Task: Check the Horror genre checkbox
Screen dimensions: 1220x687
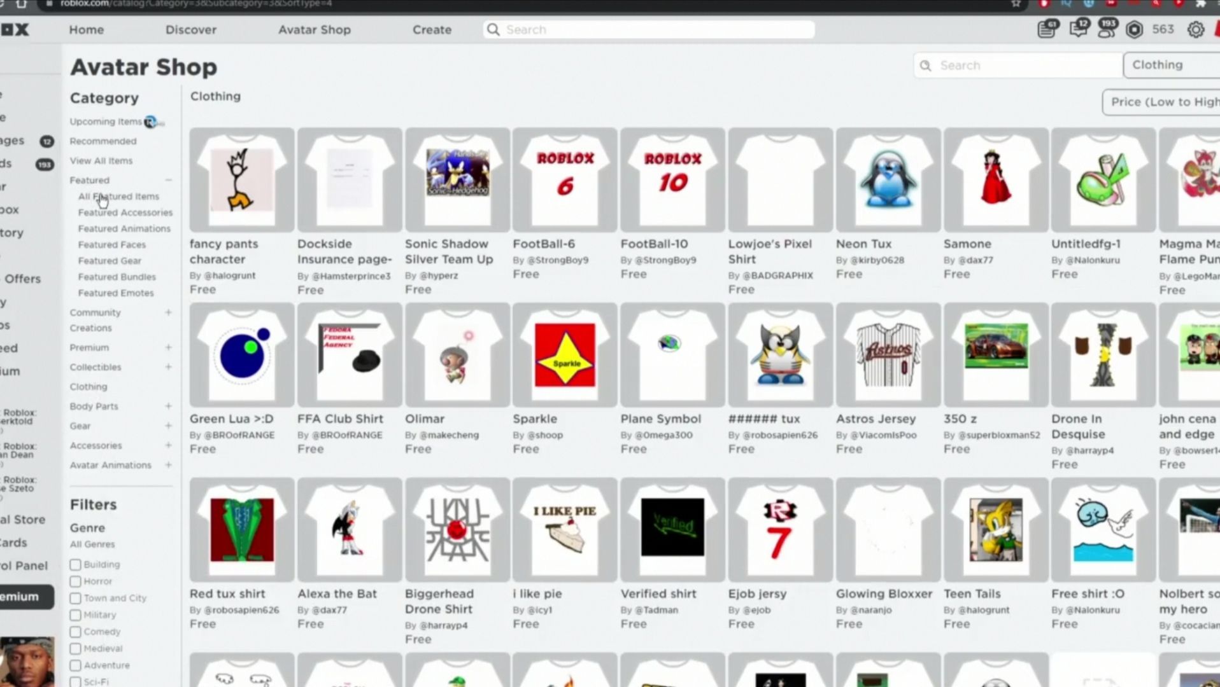Action: tap(75, 581)
